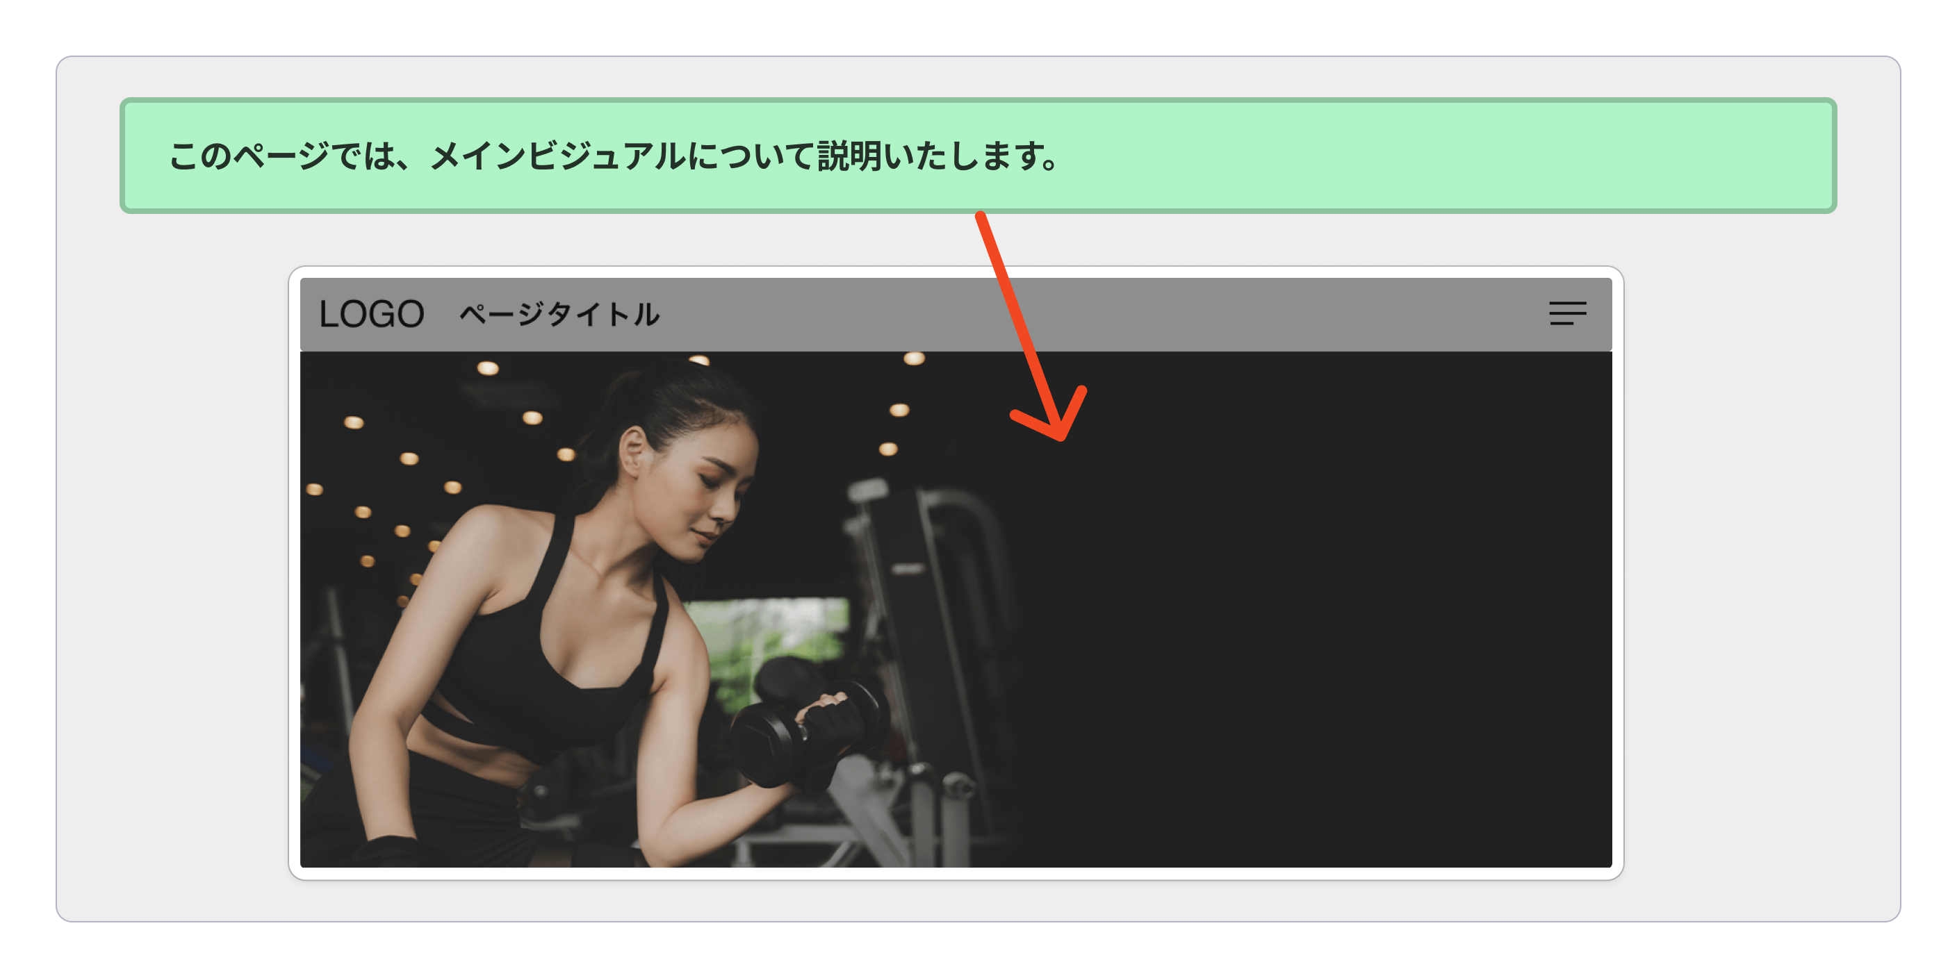Click the dark empty area right of photo
Viewport: 1957px width, 978px height.
pyautogui.click(x=1329, y=622)
